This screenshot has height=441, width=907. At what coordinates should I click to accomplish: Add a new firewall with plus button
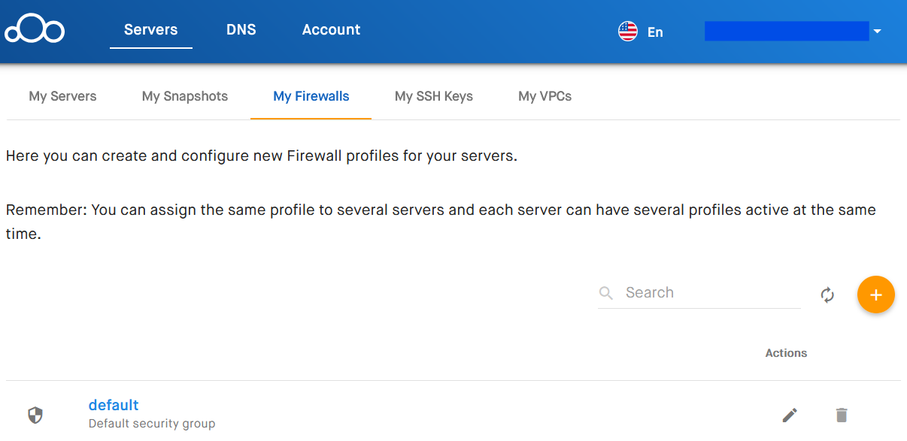pos(876,295)
